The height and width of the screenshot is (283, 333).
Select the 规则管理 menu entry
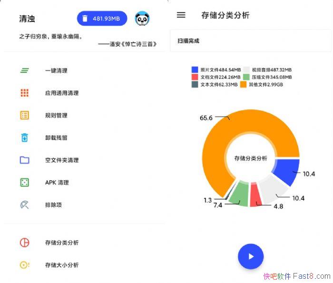point(56,115)
